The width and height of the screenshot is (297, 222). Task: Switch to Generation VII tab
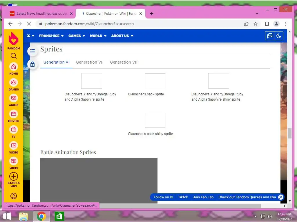[90, 62]
